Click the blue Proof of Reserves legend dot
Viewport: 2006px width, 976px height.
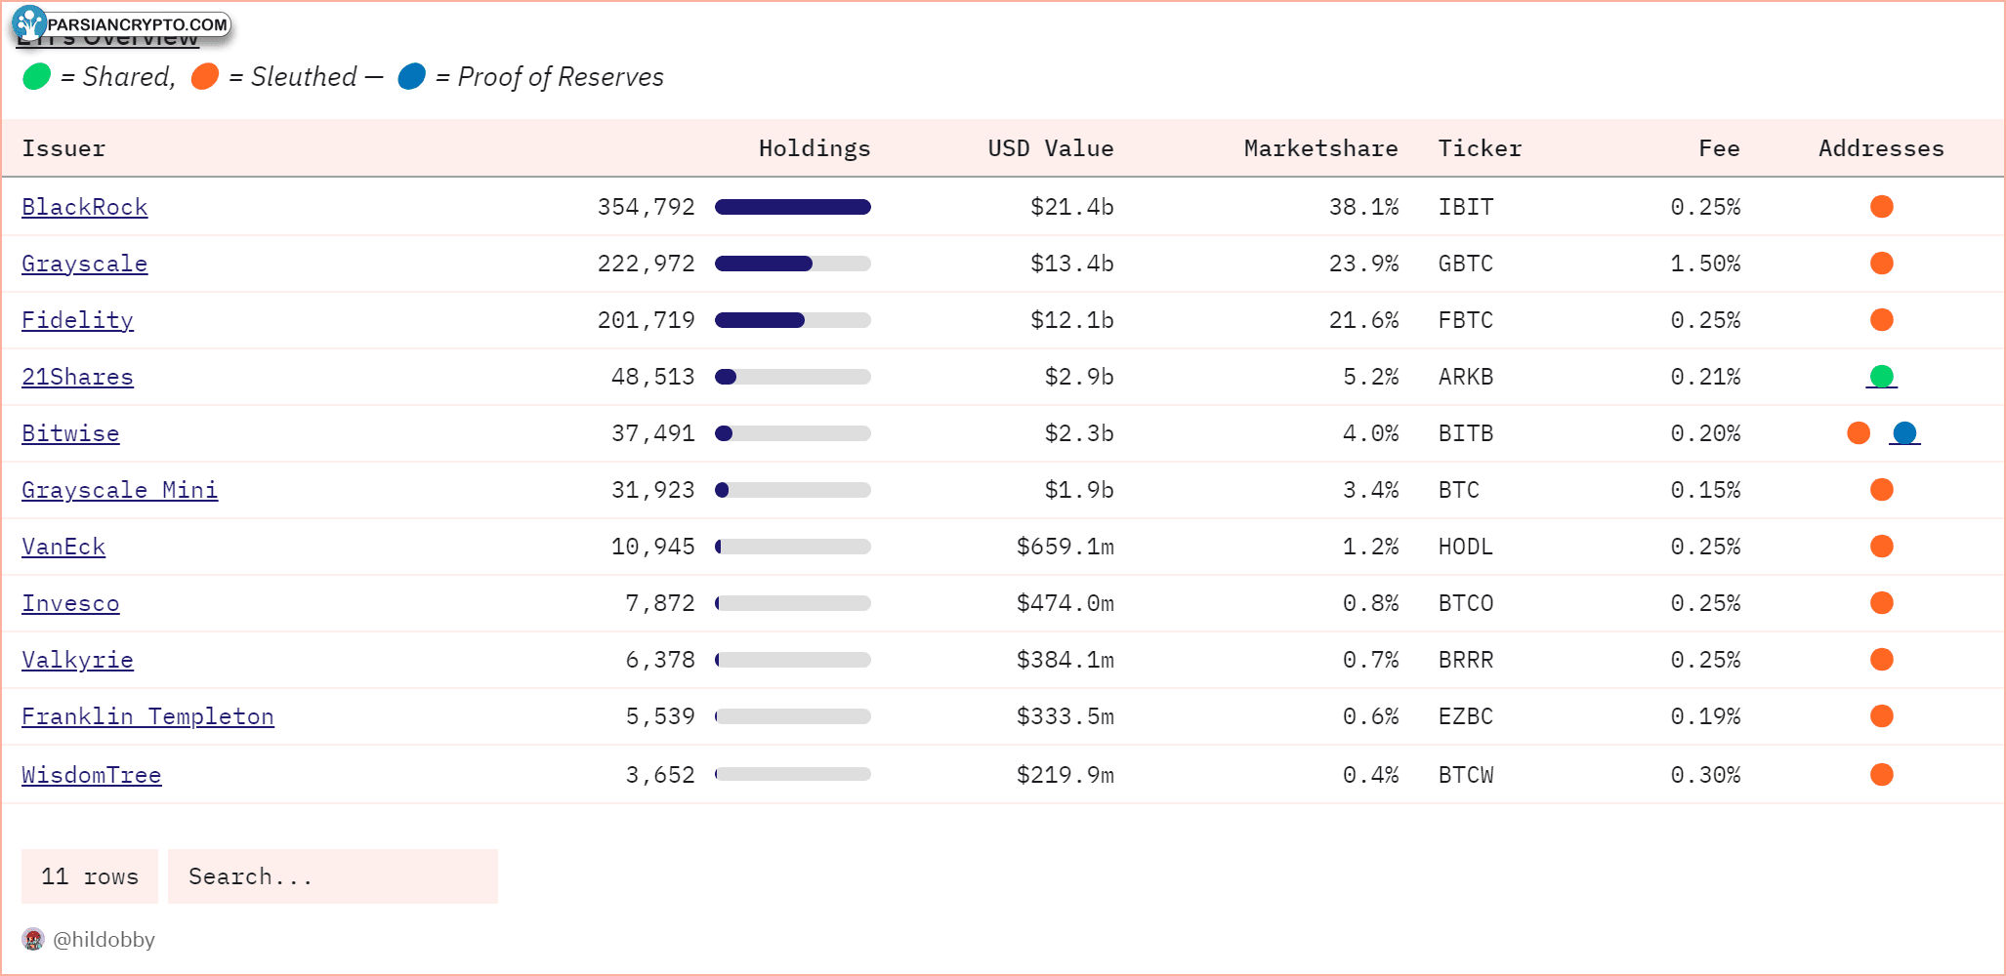pyautogui.click(x=412, y=76)
